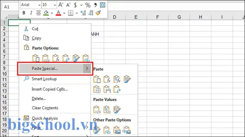Screen dimensions: 245x137
Task: Expand the Accounting format dropdown arrow
Action: (81, 5)
